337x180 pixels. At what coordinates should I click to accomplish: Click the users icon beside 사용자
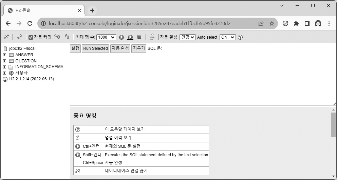click(11, 73)
